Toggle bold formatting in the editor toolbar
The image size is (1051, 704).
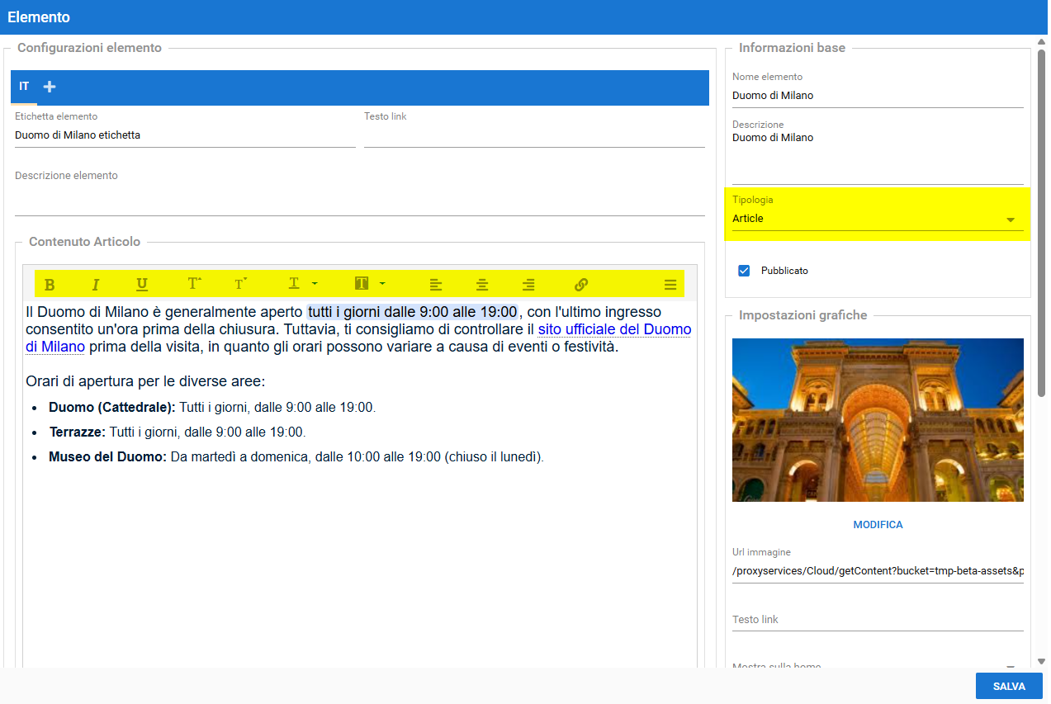pyautogui.click(x=50, y=285)
